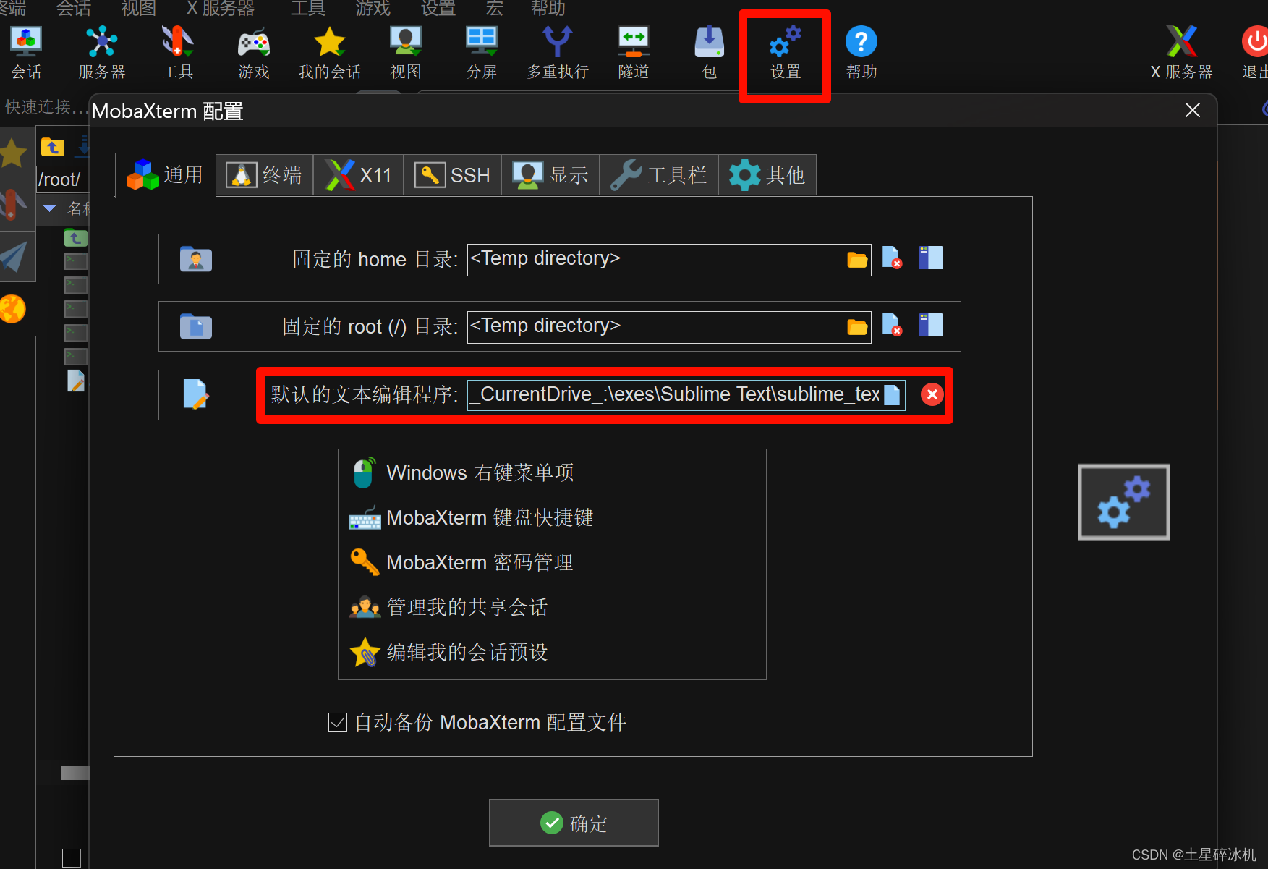This screenshot has height=869, width=1268.
Task: Toggle 自动备份 MobaXterm 配置文件 checkbox
Action: pyautogui.click(x=338, y=722)
